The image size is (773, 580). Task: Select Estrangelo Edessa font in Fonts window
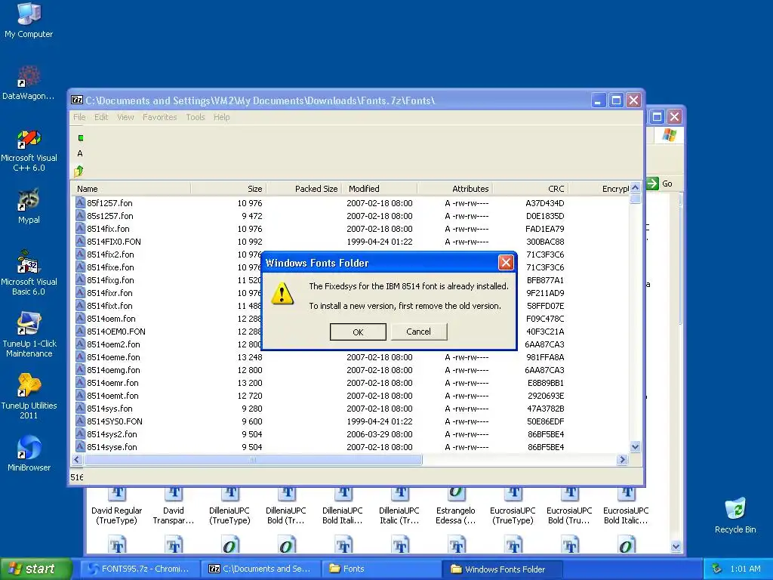tap(455, 506)
